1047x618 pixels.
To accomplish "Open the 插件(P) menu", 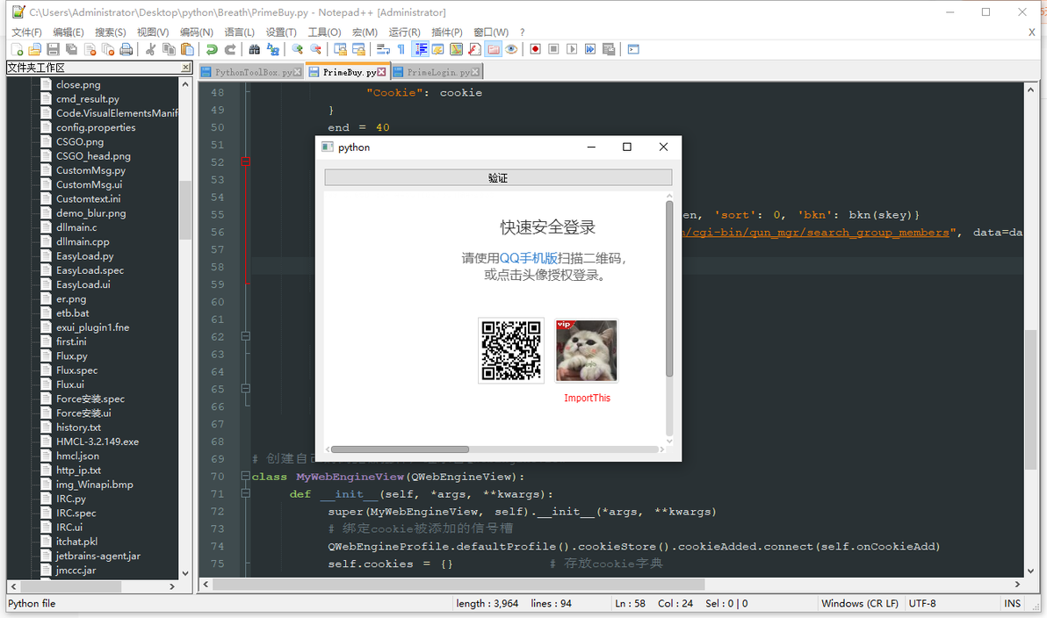I will (x=447, y=32).
